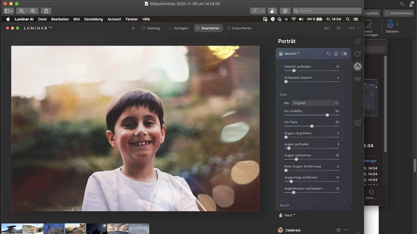Select the Portrait smiley face tools
The width and height of the screenshot is (417, 234).
click(358, 66)
